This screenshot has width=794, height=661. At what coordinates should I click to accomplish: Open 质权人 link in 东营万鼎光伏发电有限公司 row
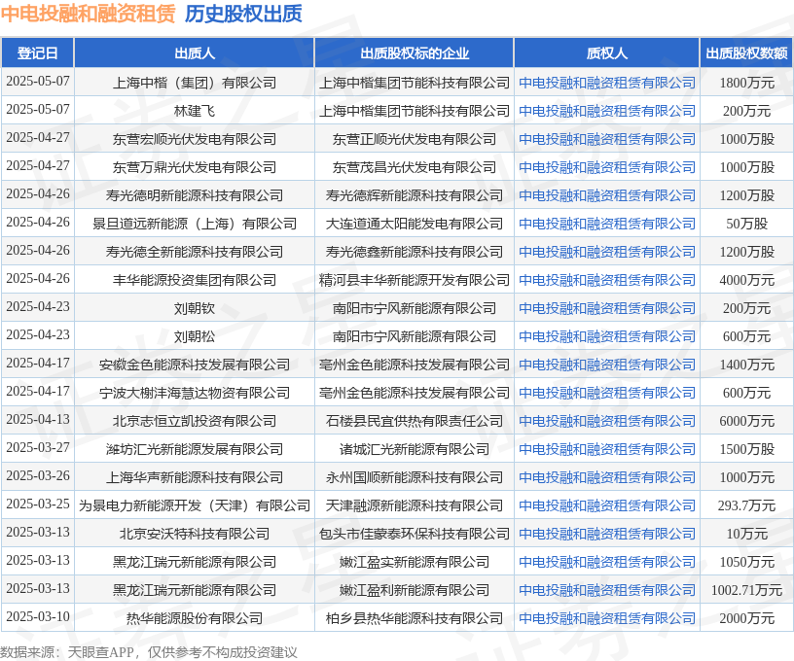[x=606, y=167]
